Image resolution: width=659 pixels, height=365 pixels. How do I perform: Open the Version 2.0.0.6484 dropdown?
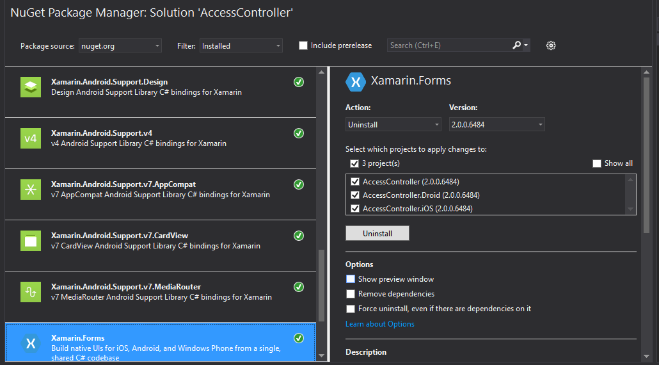coord(496,124)
